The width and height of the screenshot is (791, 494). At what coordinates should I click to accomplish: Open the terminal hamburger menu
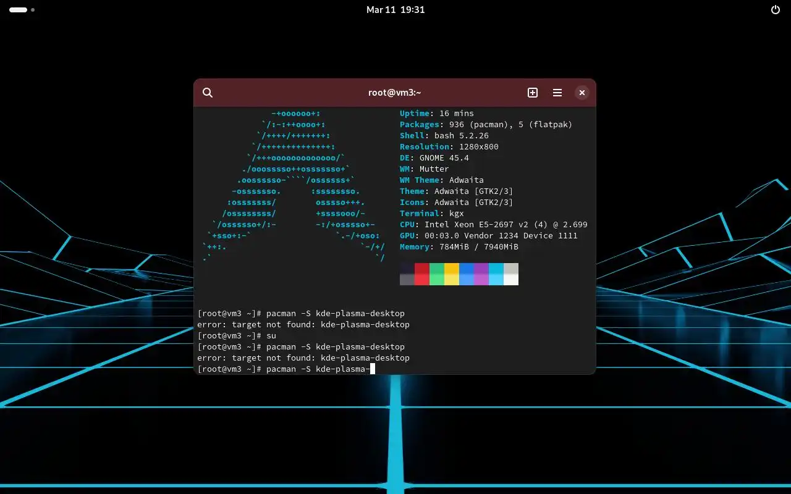pyautogui.click(x=557, y=93)
